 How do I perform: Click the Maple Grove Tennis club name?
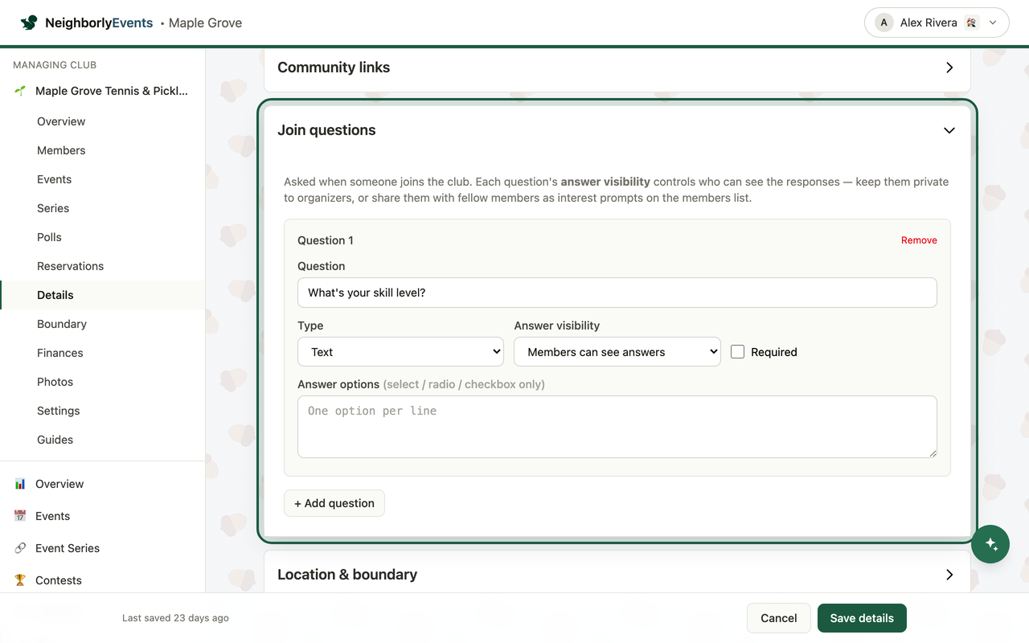[x=112, y=91]
